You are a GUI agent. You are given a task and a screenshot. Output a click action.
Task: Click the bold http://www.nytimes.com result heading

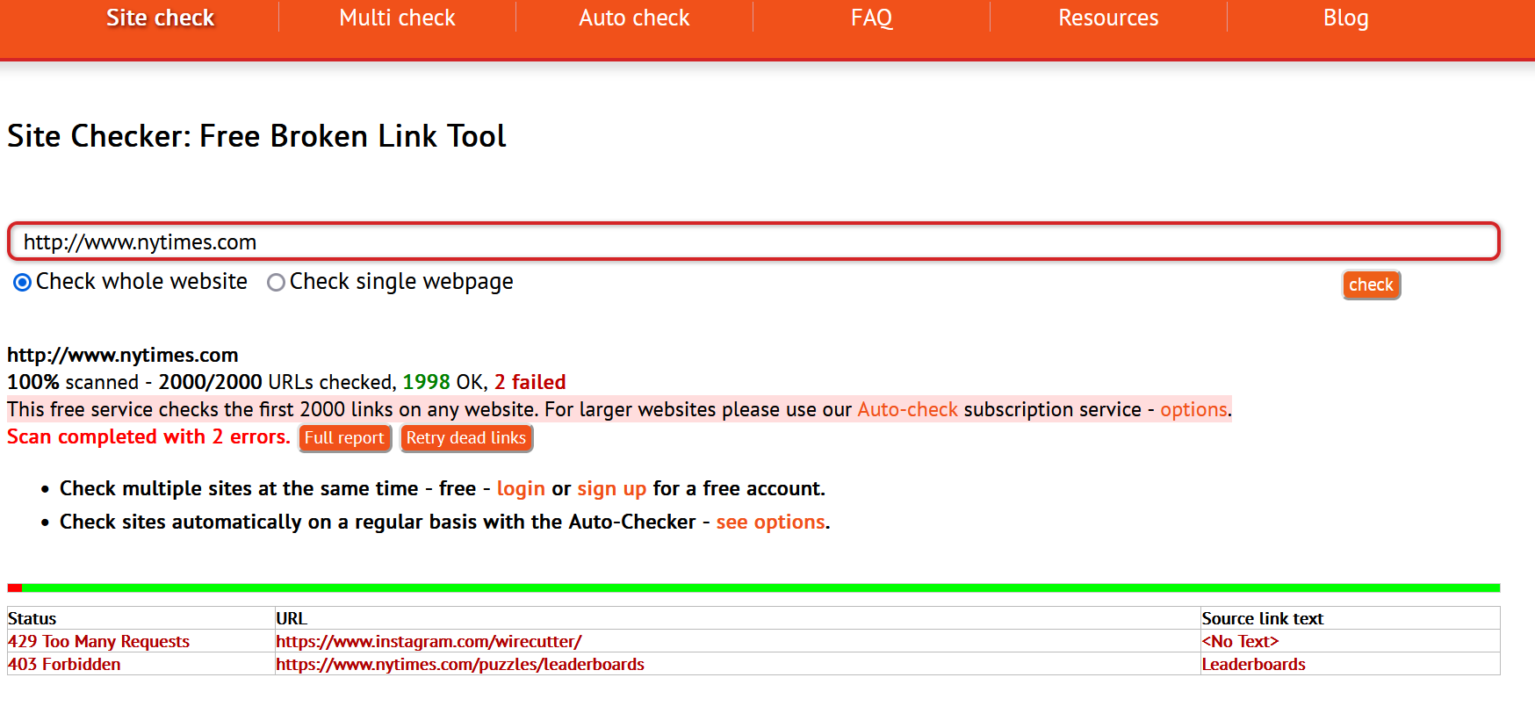pyautogui.click(x=123, y=355)
